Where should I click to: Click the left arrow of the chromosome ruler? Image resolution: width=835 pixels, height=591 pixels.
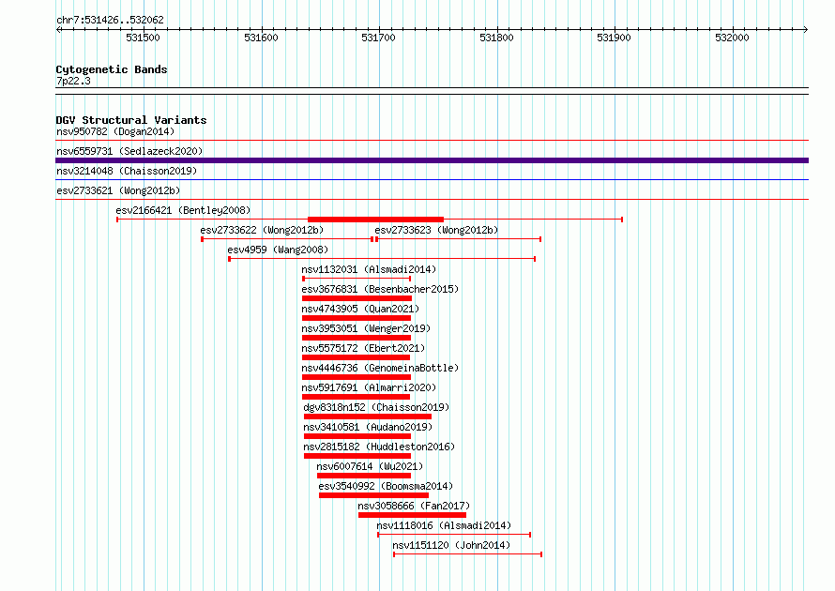tap(58, 29)
